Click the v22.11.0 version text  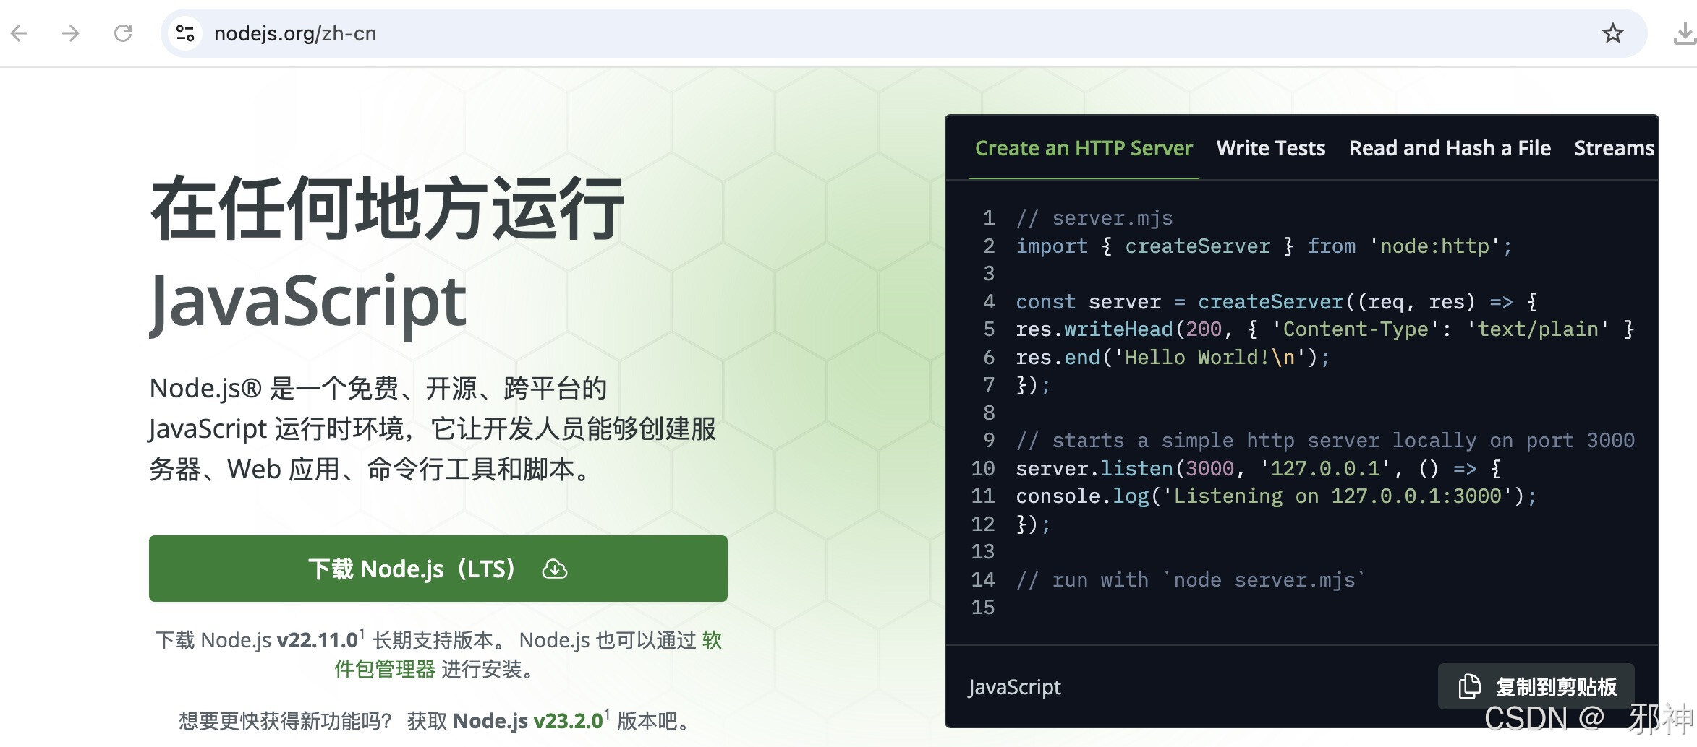[x=318, y=640]
